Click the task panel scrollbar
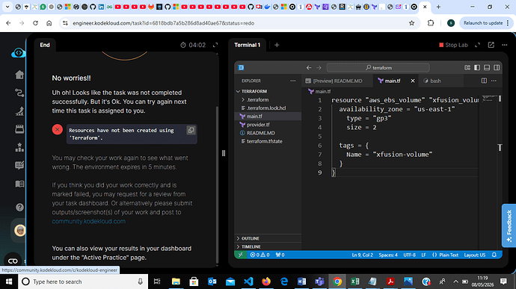This screenshot has height=289, width=516. pos(217,184)
